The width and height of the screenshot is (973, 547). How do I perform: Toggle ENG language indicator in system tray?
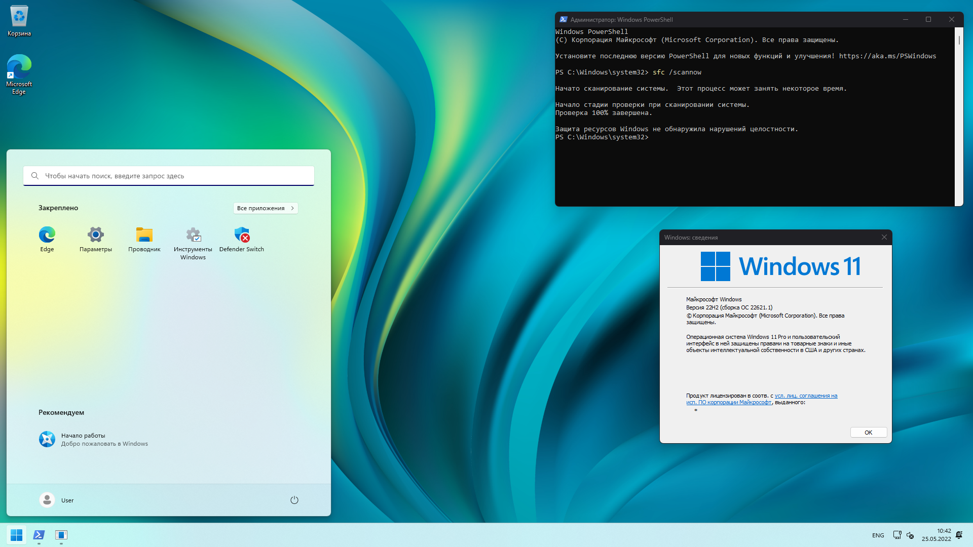[x=877, y=535]
